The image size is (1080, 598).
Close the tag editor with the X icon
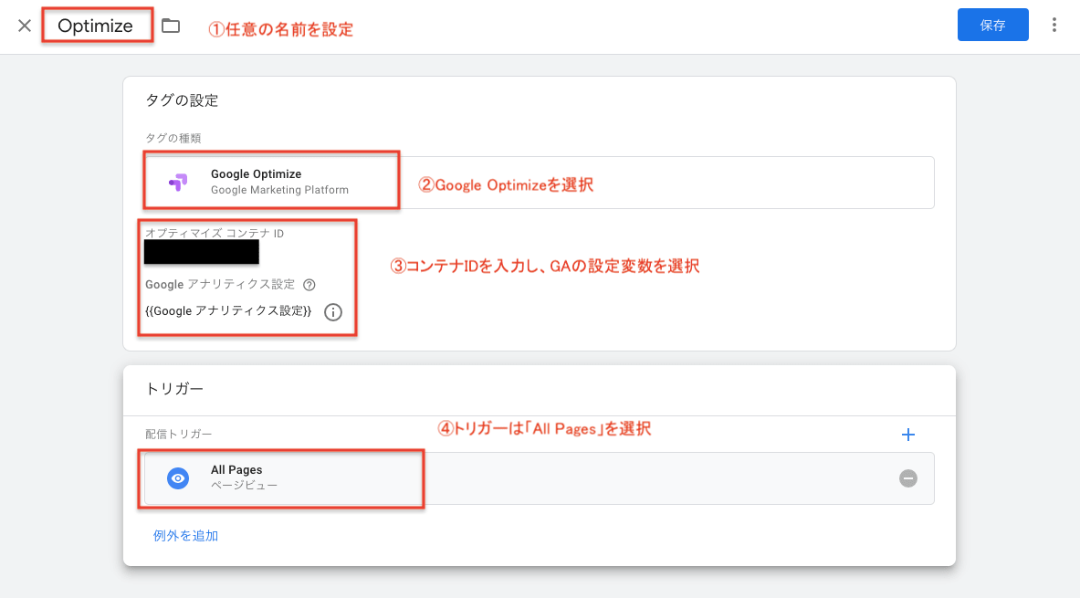tap(25, 26)
